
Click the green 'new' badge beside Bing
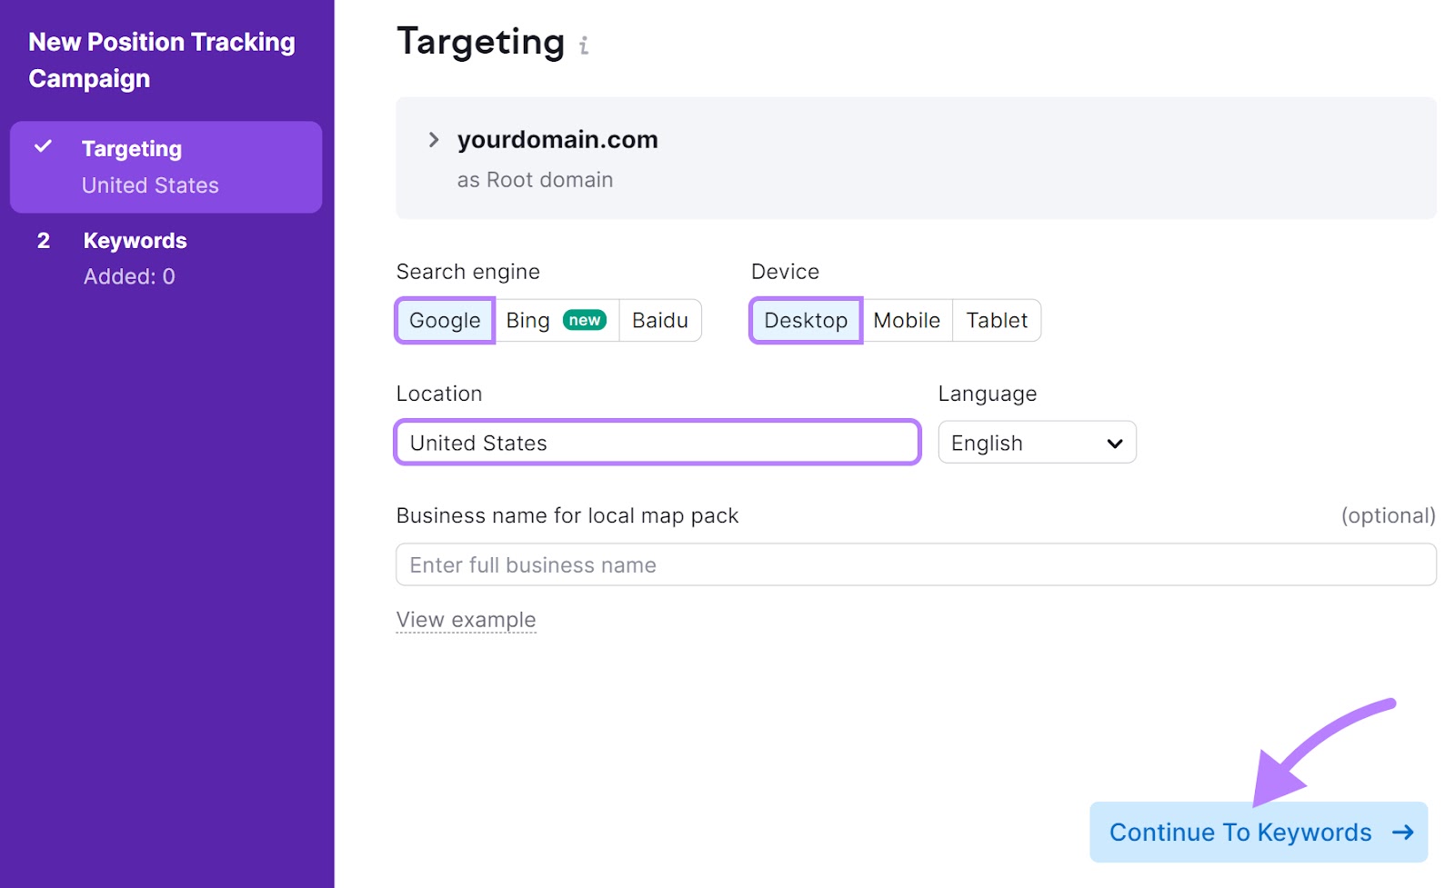coord(585,320)
